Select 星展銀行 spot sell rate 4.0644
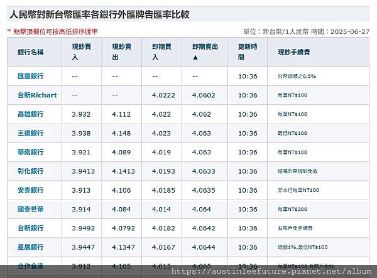377x278 pixels. tap(204, 247)
